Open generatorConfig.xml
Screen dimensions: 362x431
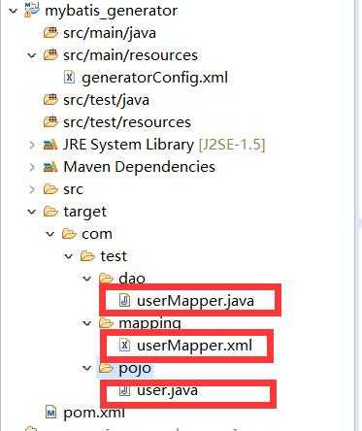[154, 79]
